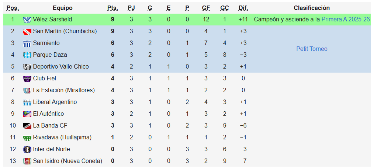Open the Primera A 2025-26 link
Screen dimensions: 374x167
(x=345, y=20)
